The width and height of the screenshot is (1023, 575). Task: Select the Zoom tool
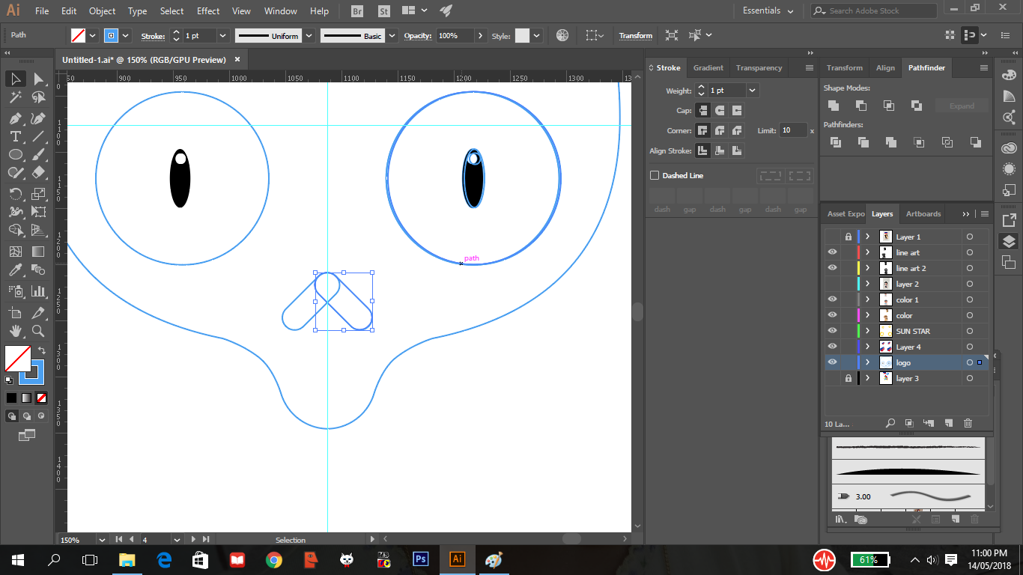(x=38, y=330)
